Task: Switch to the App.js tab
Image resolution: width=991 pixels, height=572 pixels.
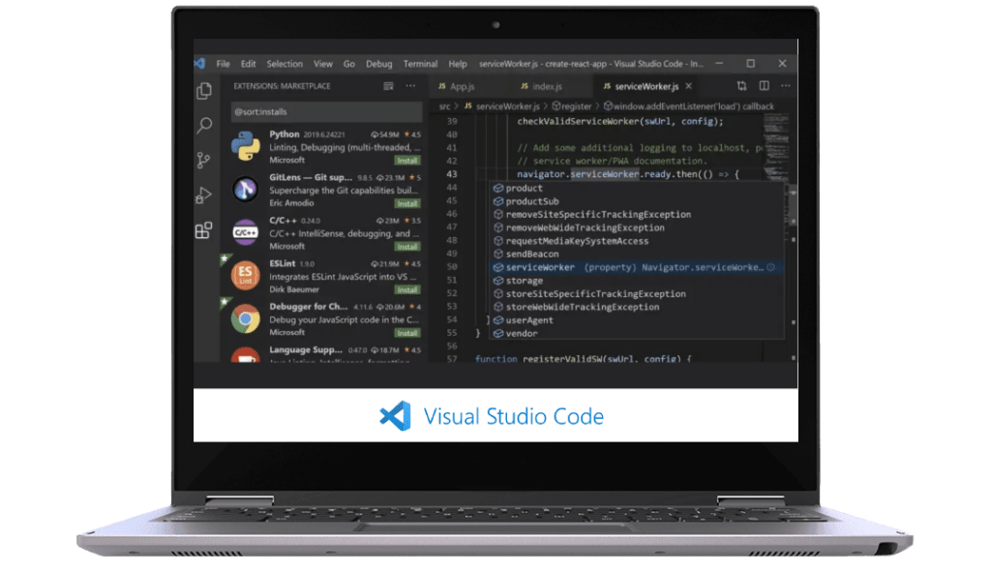Action: (x=457, y=86)
